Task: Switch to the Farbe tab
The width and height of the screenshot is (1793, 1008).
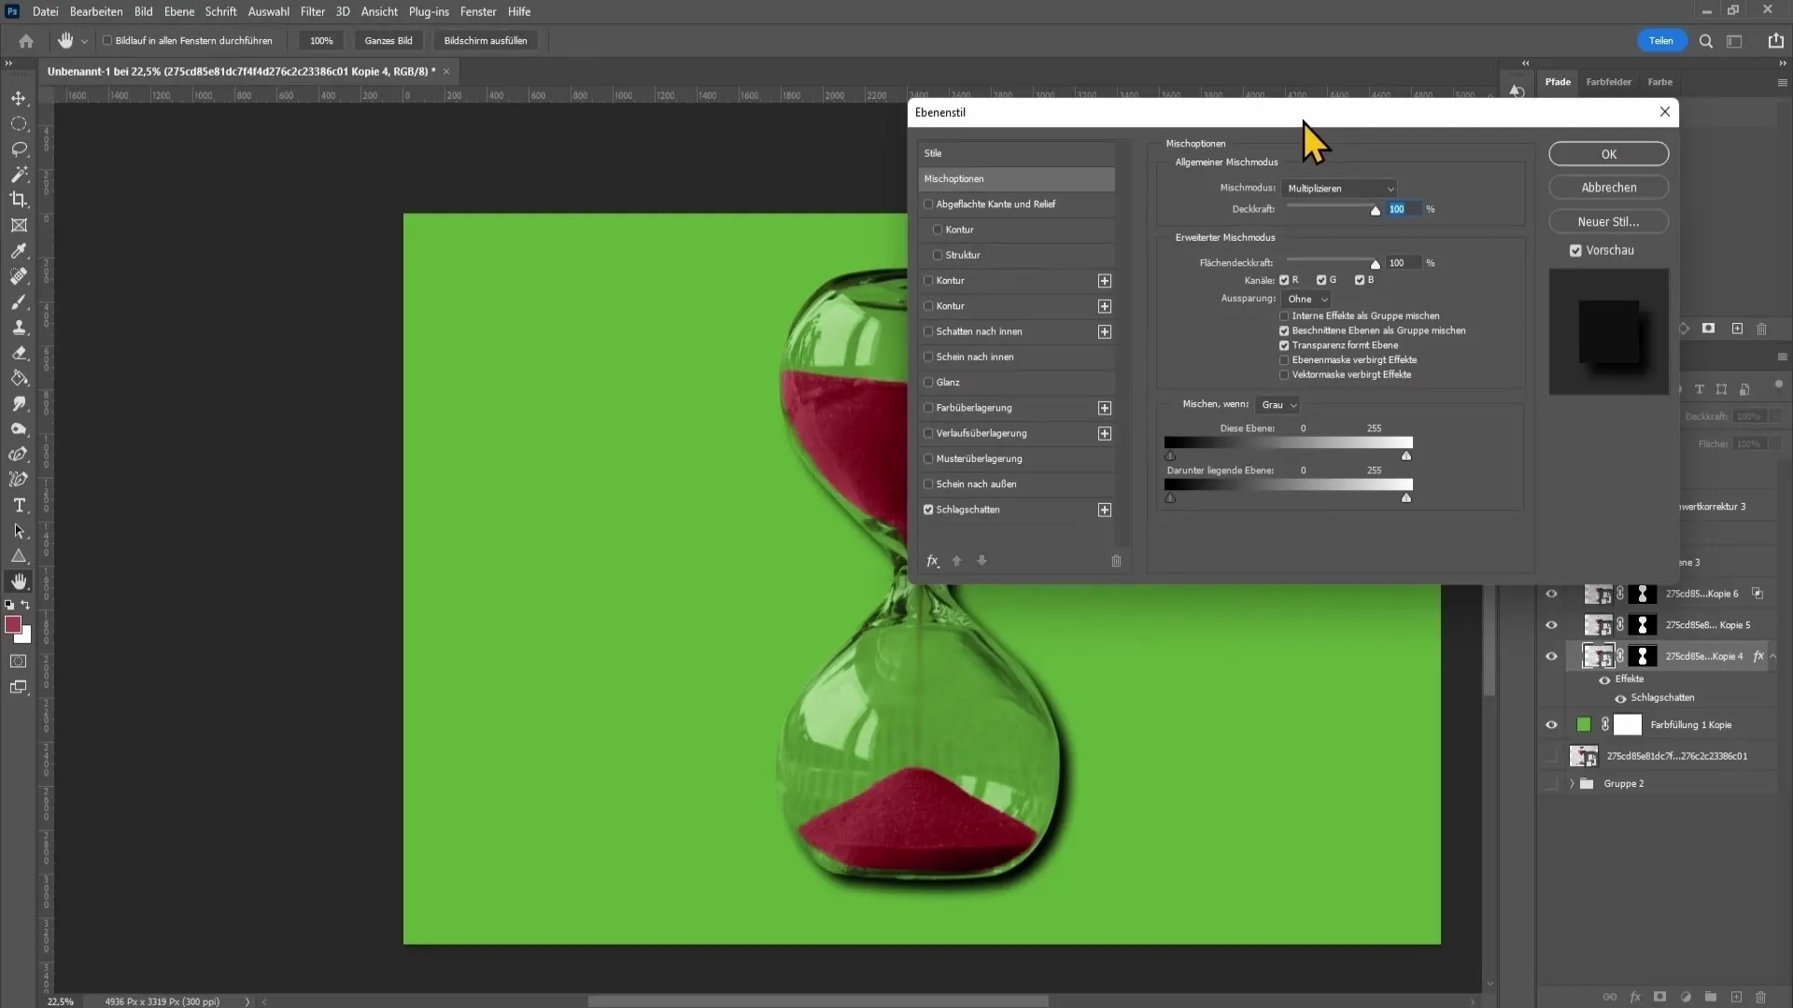Action: [x=1659, y=82]
